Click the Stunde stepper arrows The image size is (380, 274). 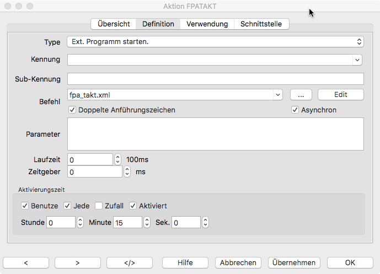(x=79, y=222)
